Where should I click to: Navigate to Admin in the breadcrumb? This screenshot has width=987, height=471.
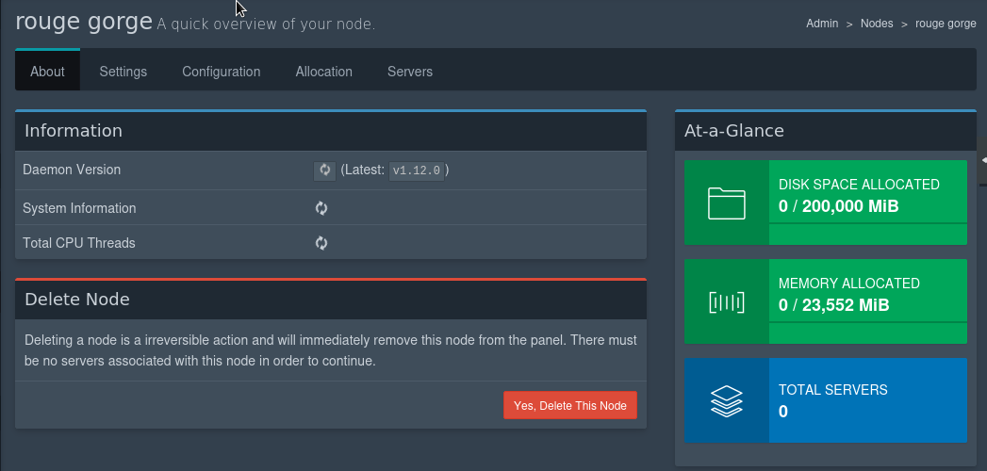click(822, 24)
